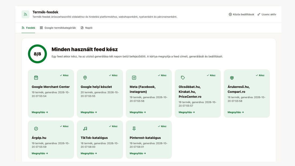Click the percent badge icon on Árgép.hu card
The height and width of the screenshot is (166, 295).
36,128
